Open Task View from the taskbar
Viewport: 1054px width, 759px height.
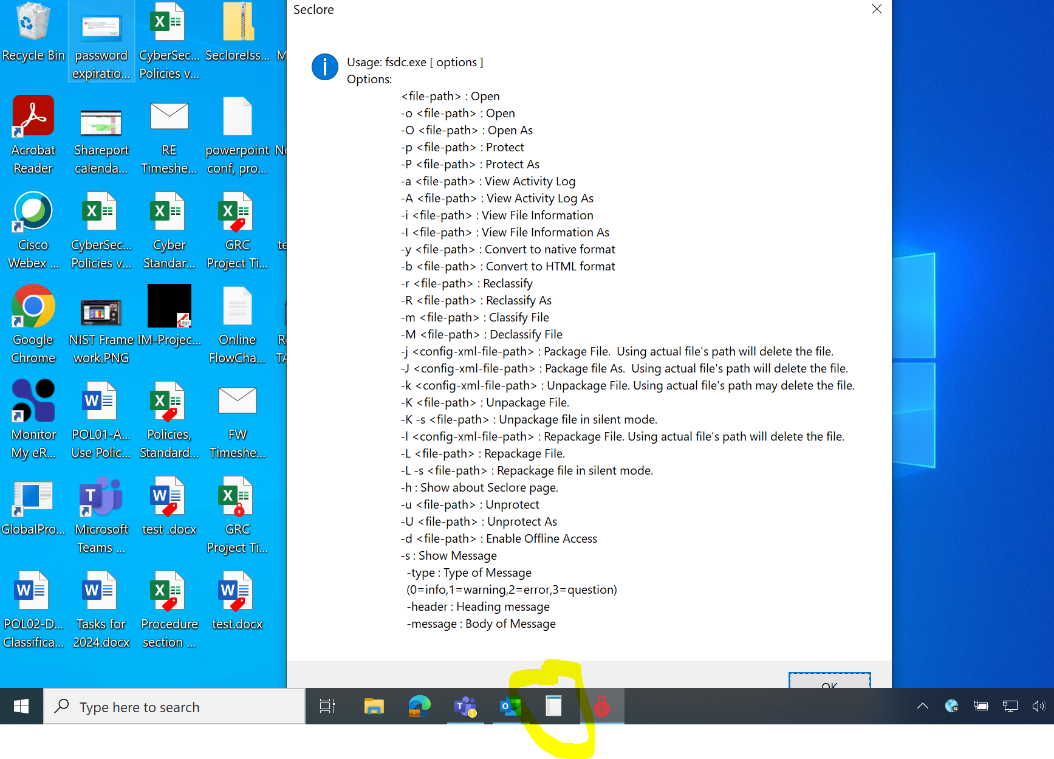(x=327, y=706)
